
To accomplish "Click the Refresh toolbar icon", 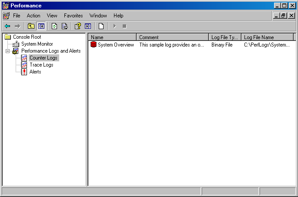I will [x=54, y=26].
